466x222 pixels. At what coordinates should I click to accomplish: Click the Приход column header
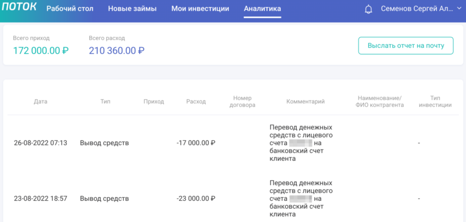coord(154,102)
